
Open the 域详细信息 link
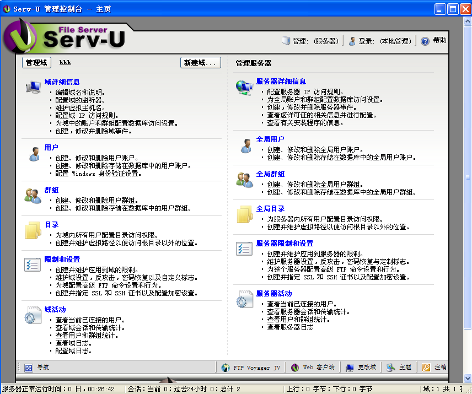(62, 82)
